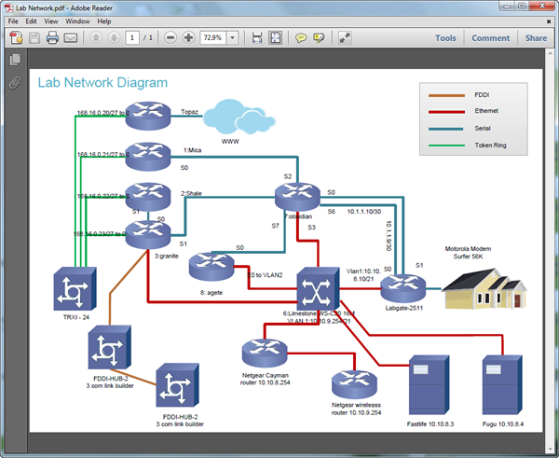Open the Share pane
This screenshot has width=559, height=458.
point(536,38)
